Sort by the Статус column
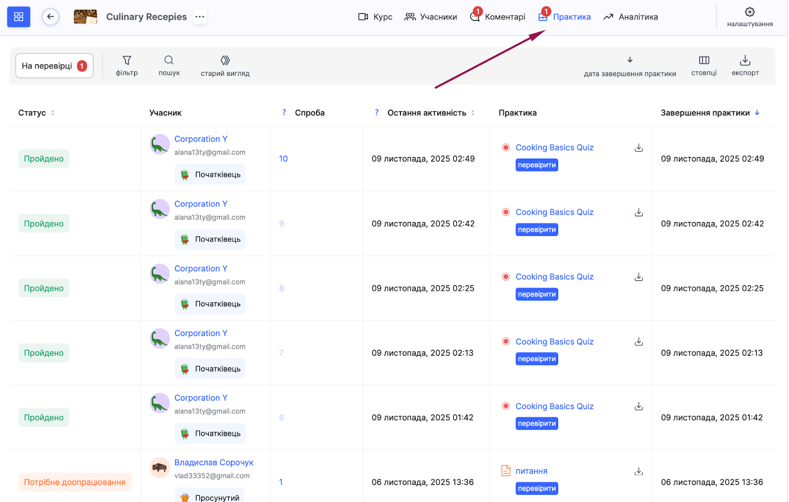 53,113
